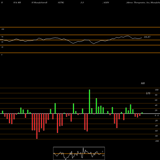Click the end of the white RSI line
The image size is (160, 160).
(142, 38)
